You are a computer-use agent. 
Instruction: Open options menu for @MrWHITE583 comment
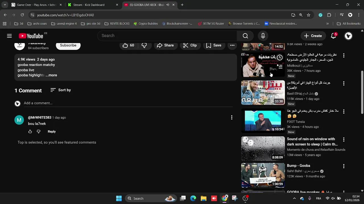(x=232, y=117)
